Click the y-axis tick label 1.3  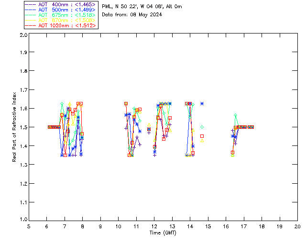(23, 165)
